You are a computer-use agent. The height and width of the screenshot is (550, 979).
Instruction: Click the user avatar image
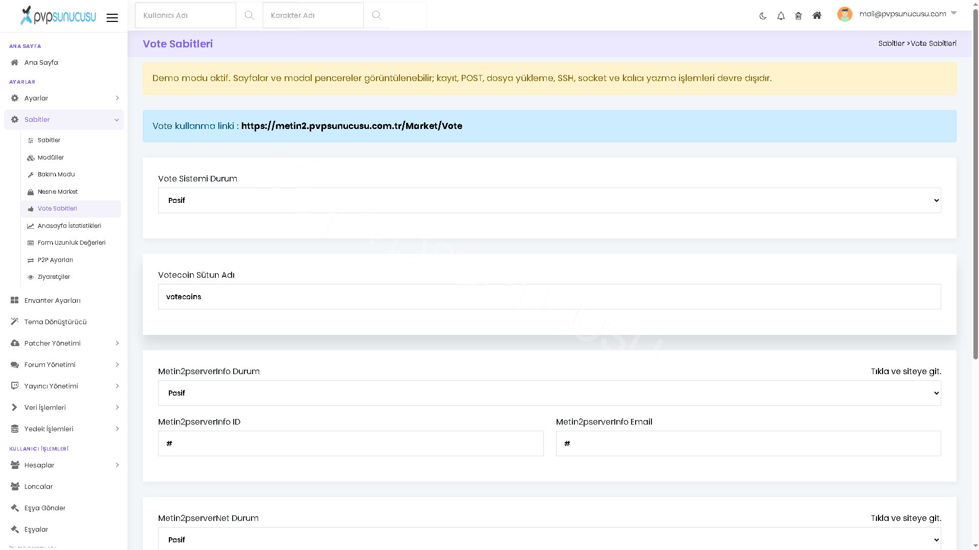[845, 14]
